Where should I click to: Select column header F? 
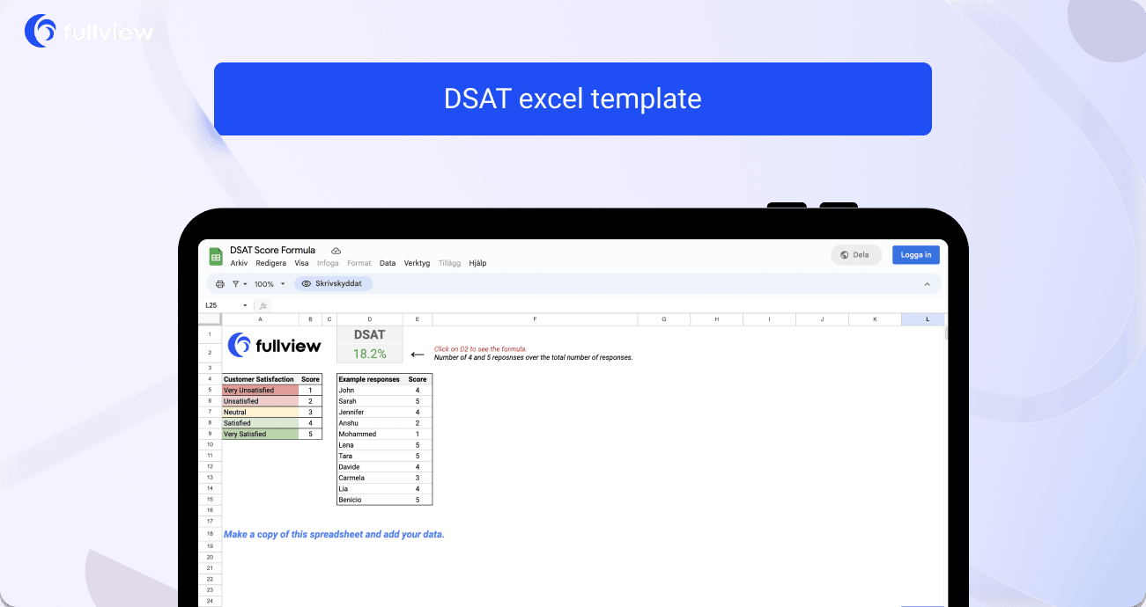[535, 318]
